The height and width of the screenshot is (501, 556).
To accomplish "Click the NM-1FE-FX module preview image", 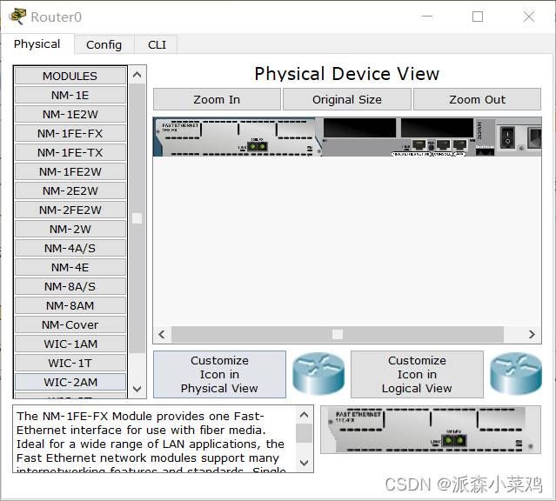I will pos(431,430).
